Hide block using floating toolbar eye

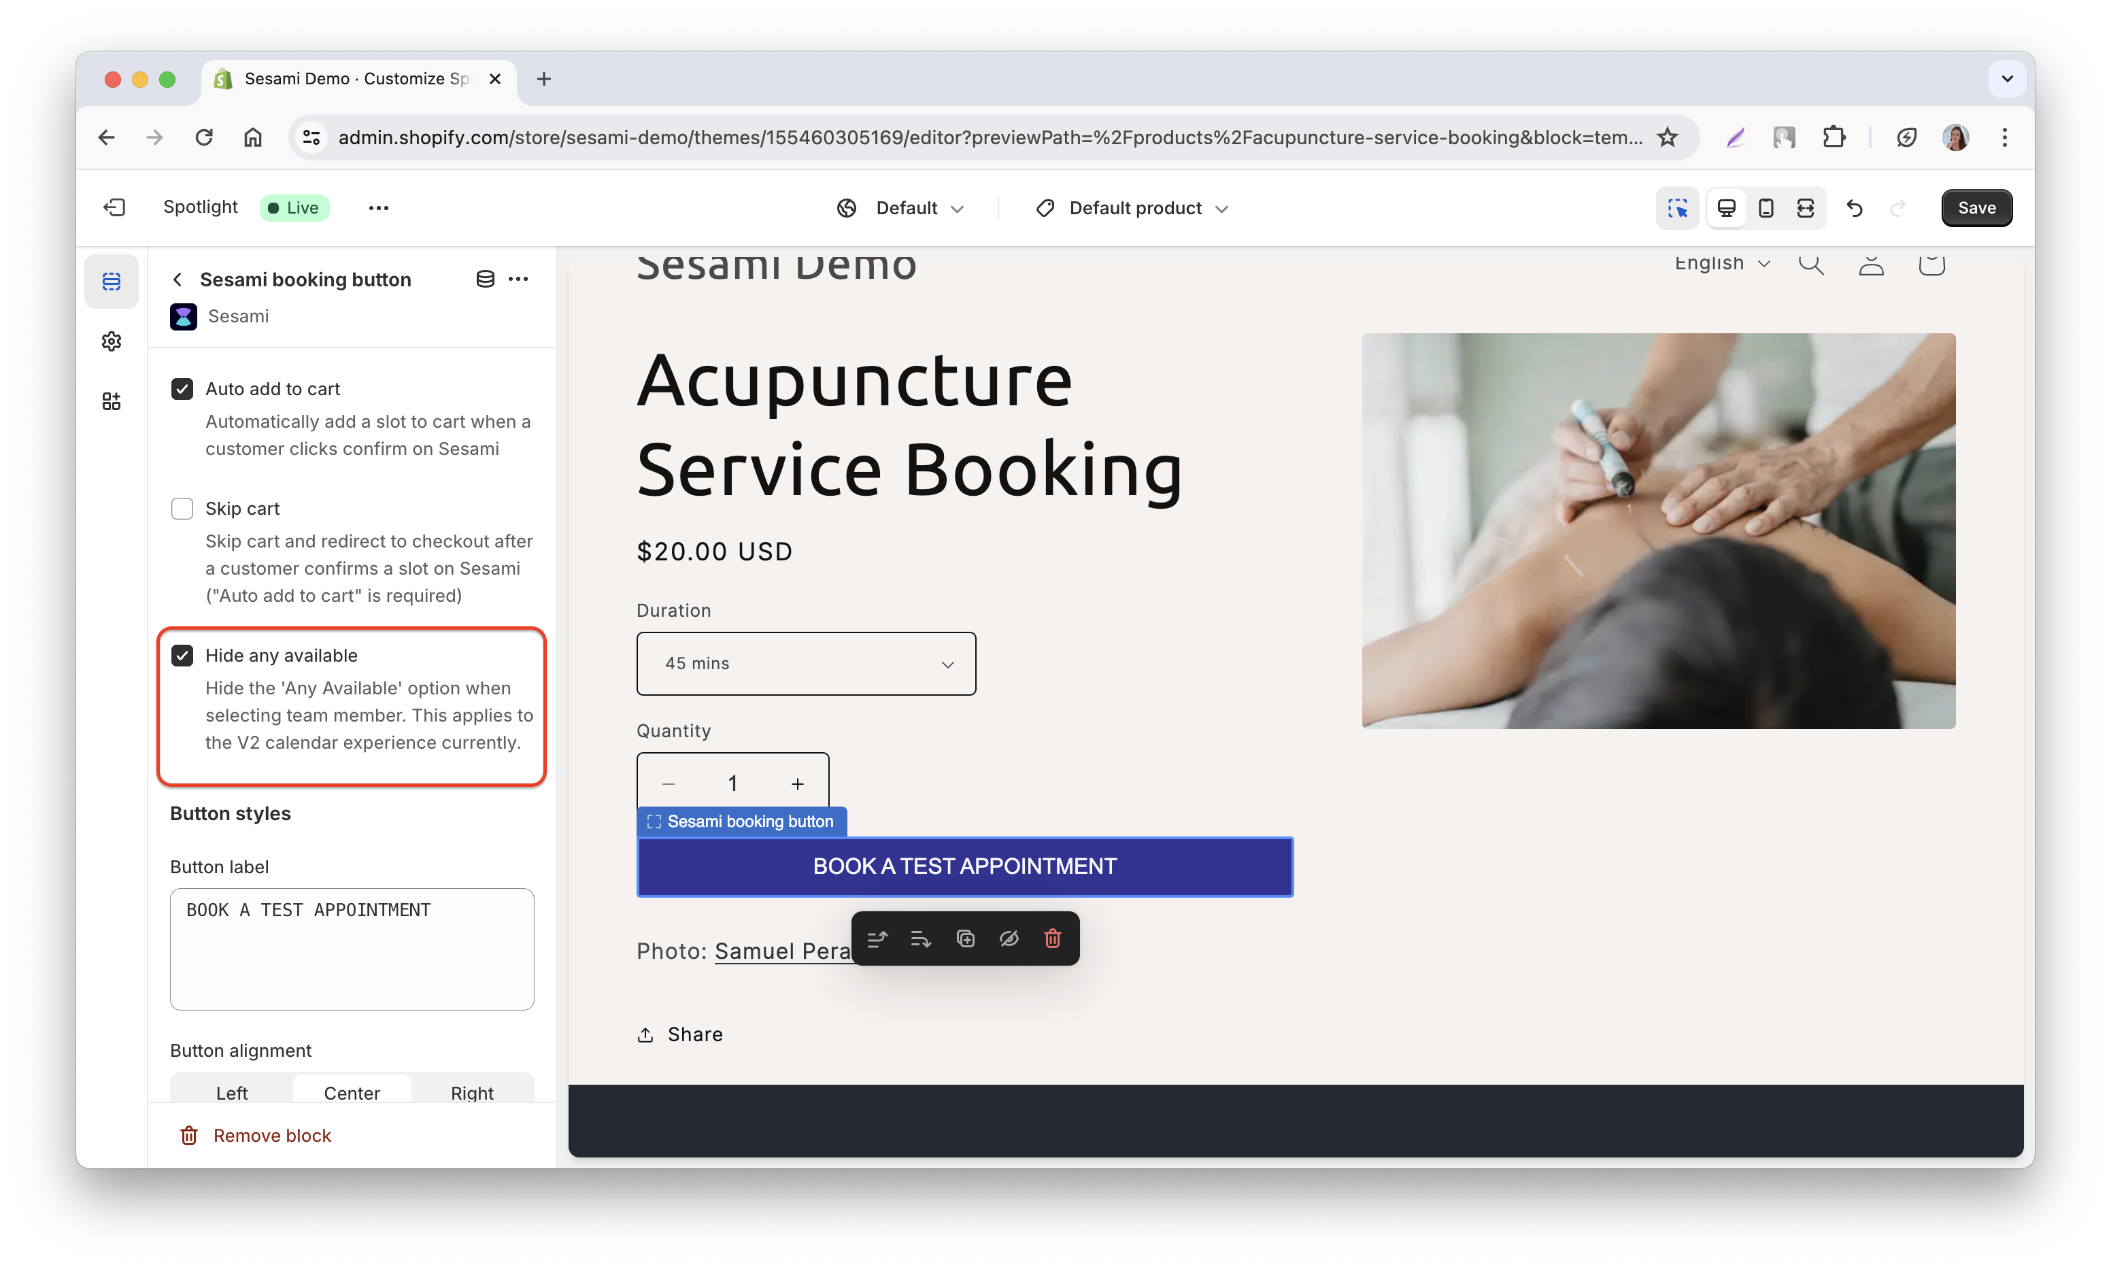1009,939
